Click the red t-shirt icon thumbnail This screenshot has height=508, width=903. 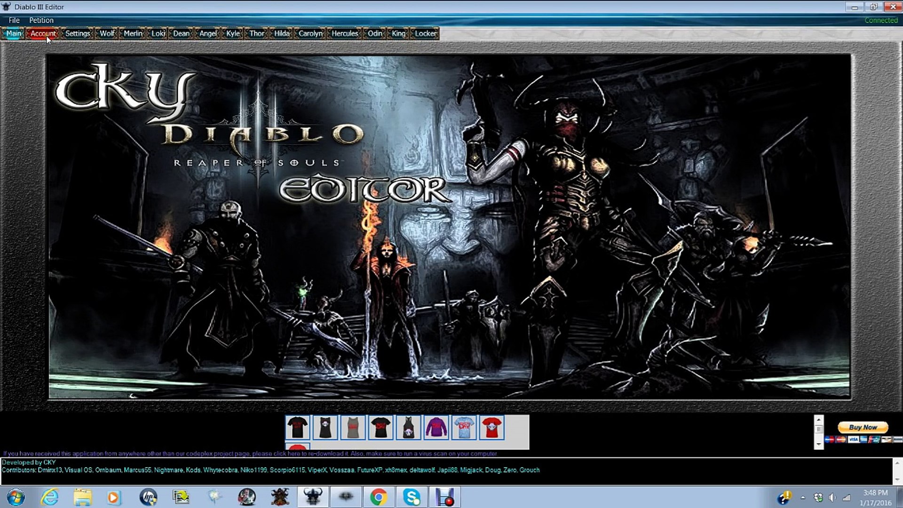pos(492,427)
